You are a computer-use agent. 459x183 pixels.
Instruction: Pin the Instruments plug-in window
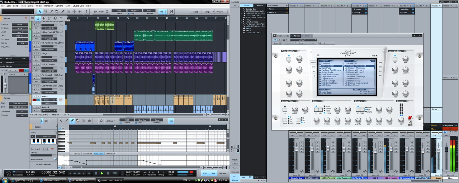pyautogui.click(x=415, y=35)
